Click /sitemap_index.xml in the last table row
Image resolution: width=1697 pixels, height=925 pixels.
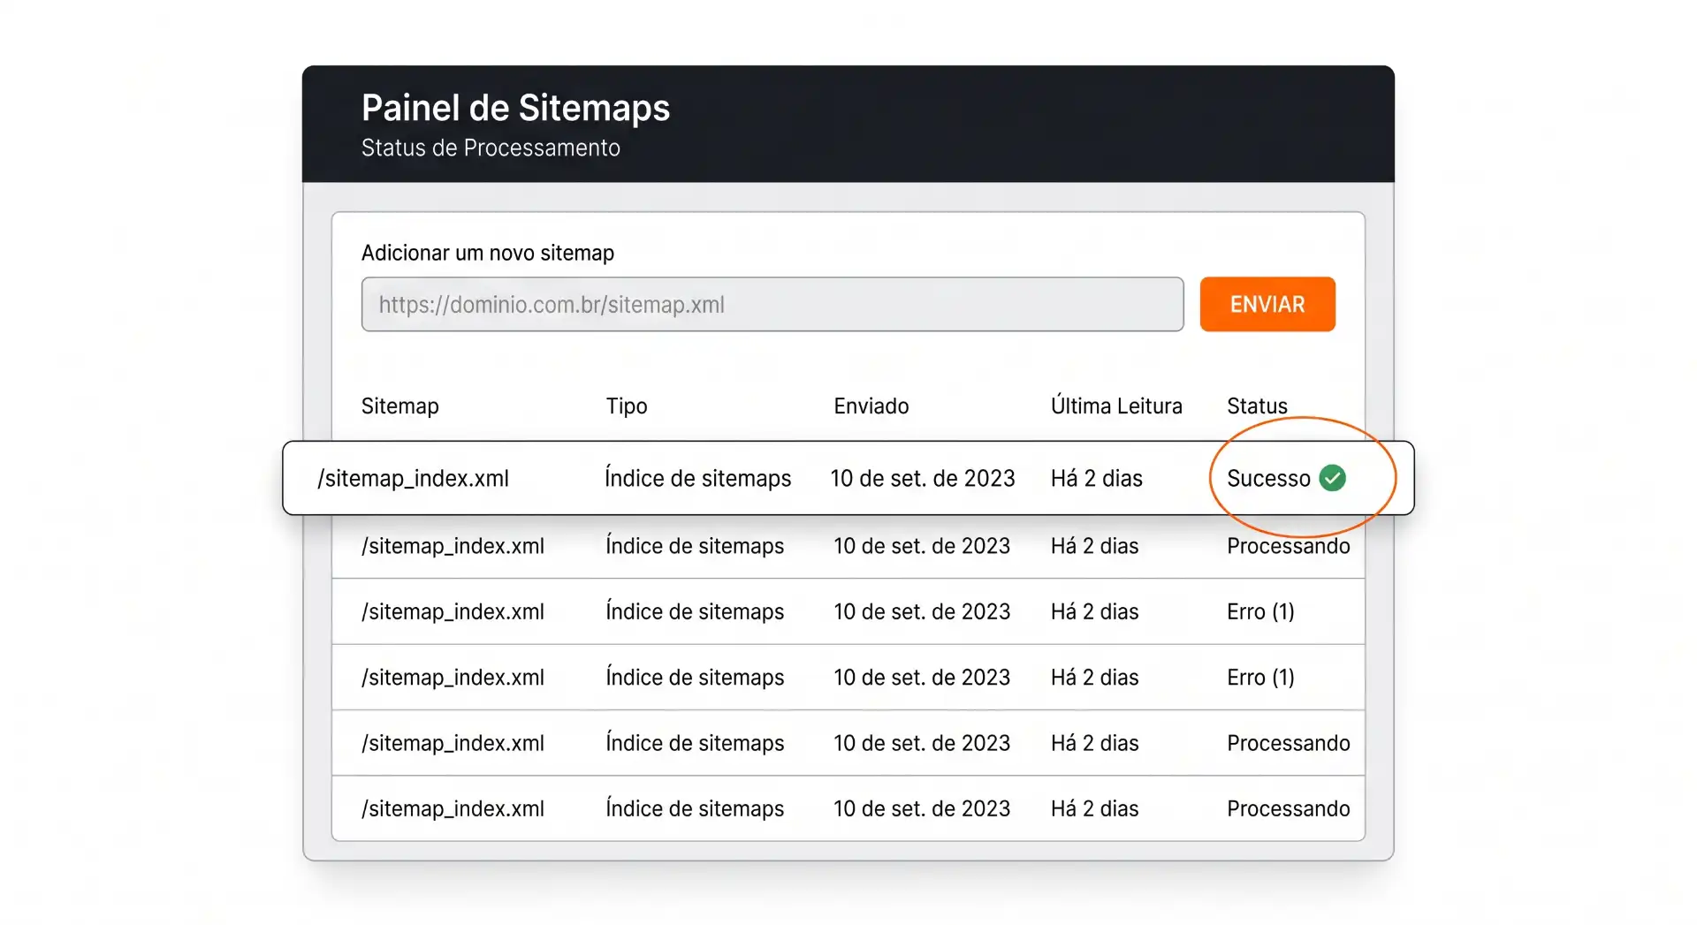point(453,808)
